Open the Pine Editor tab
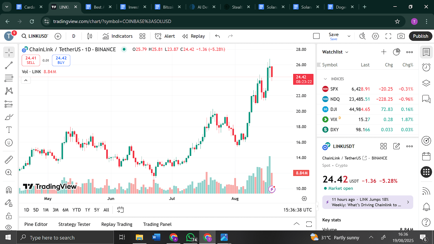 pos(36,224)
